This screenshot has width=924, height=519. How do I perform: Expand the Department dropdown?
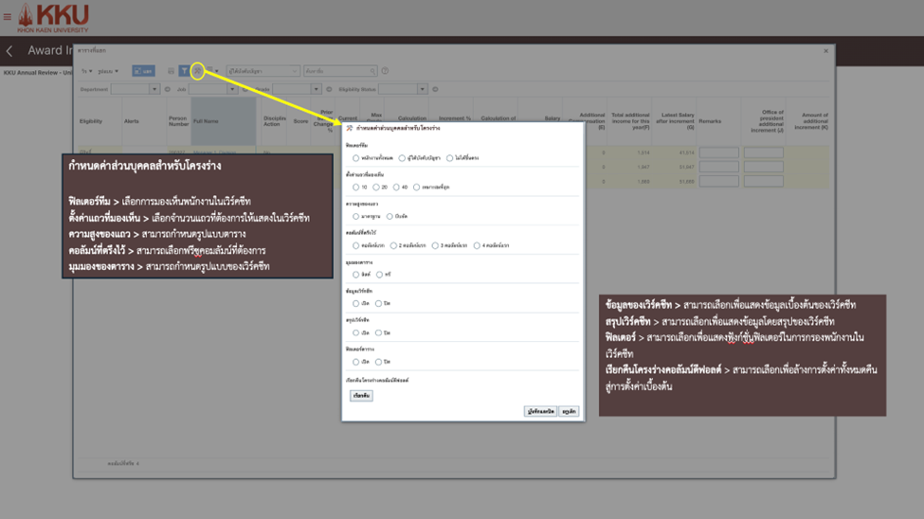click(154, 89)
